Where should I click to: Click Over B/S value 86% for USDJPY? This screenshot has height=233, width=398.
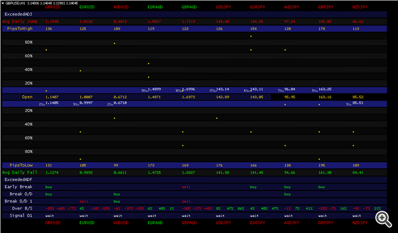pyautogui.click(x=241, y=209)
